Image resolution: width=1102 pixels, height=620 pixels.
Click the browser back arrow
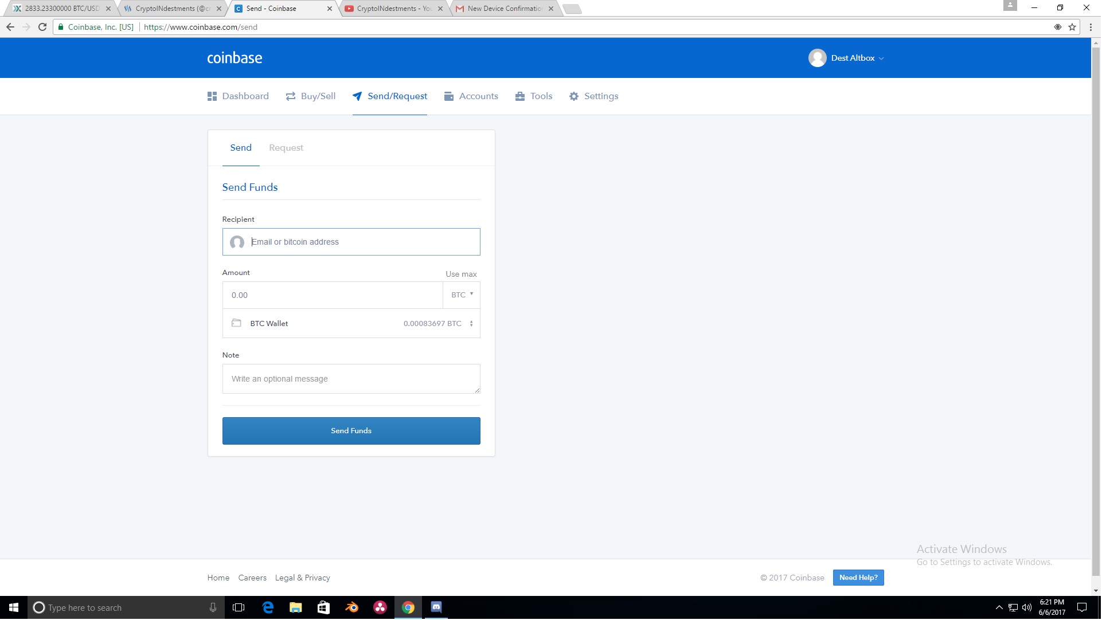pyautogui.click(x=10, y=27)
